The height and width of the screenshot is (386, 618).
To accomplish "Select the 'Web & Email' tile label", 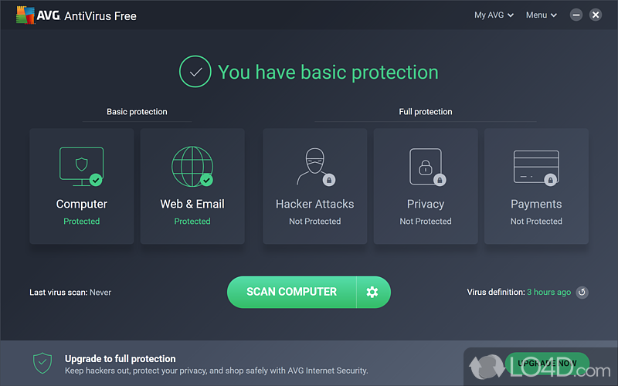I will pyautogui.click(x=192, y=204).
